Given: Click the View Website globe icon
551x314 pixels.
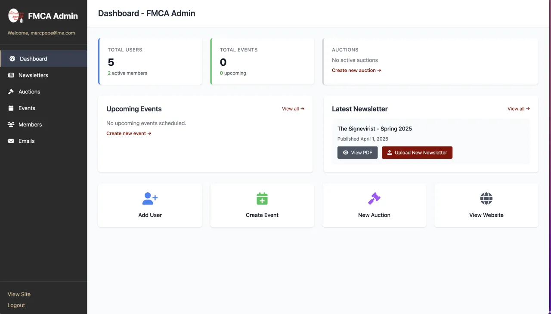Looking at the screenshot, I should (x=486, y=198).
